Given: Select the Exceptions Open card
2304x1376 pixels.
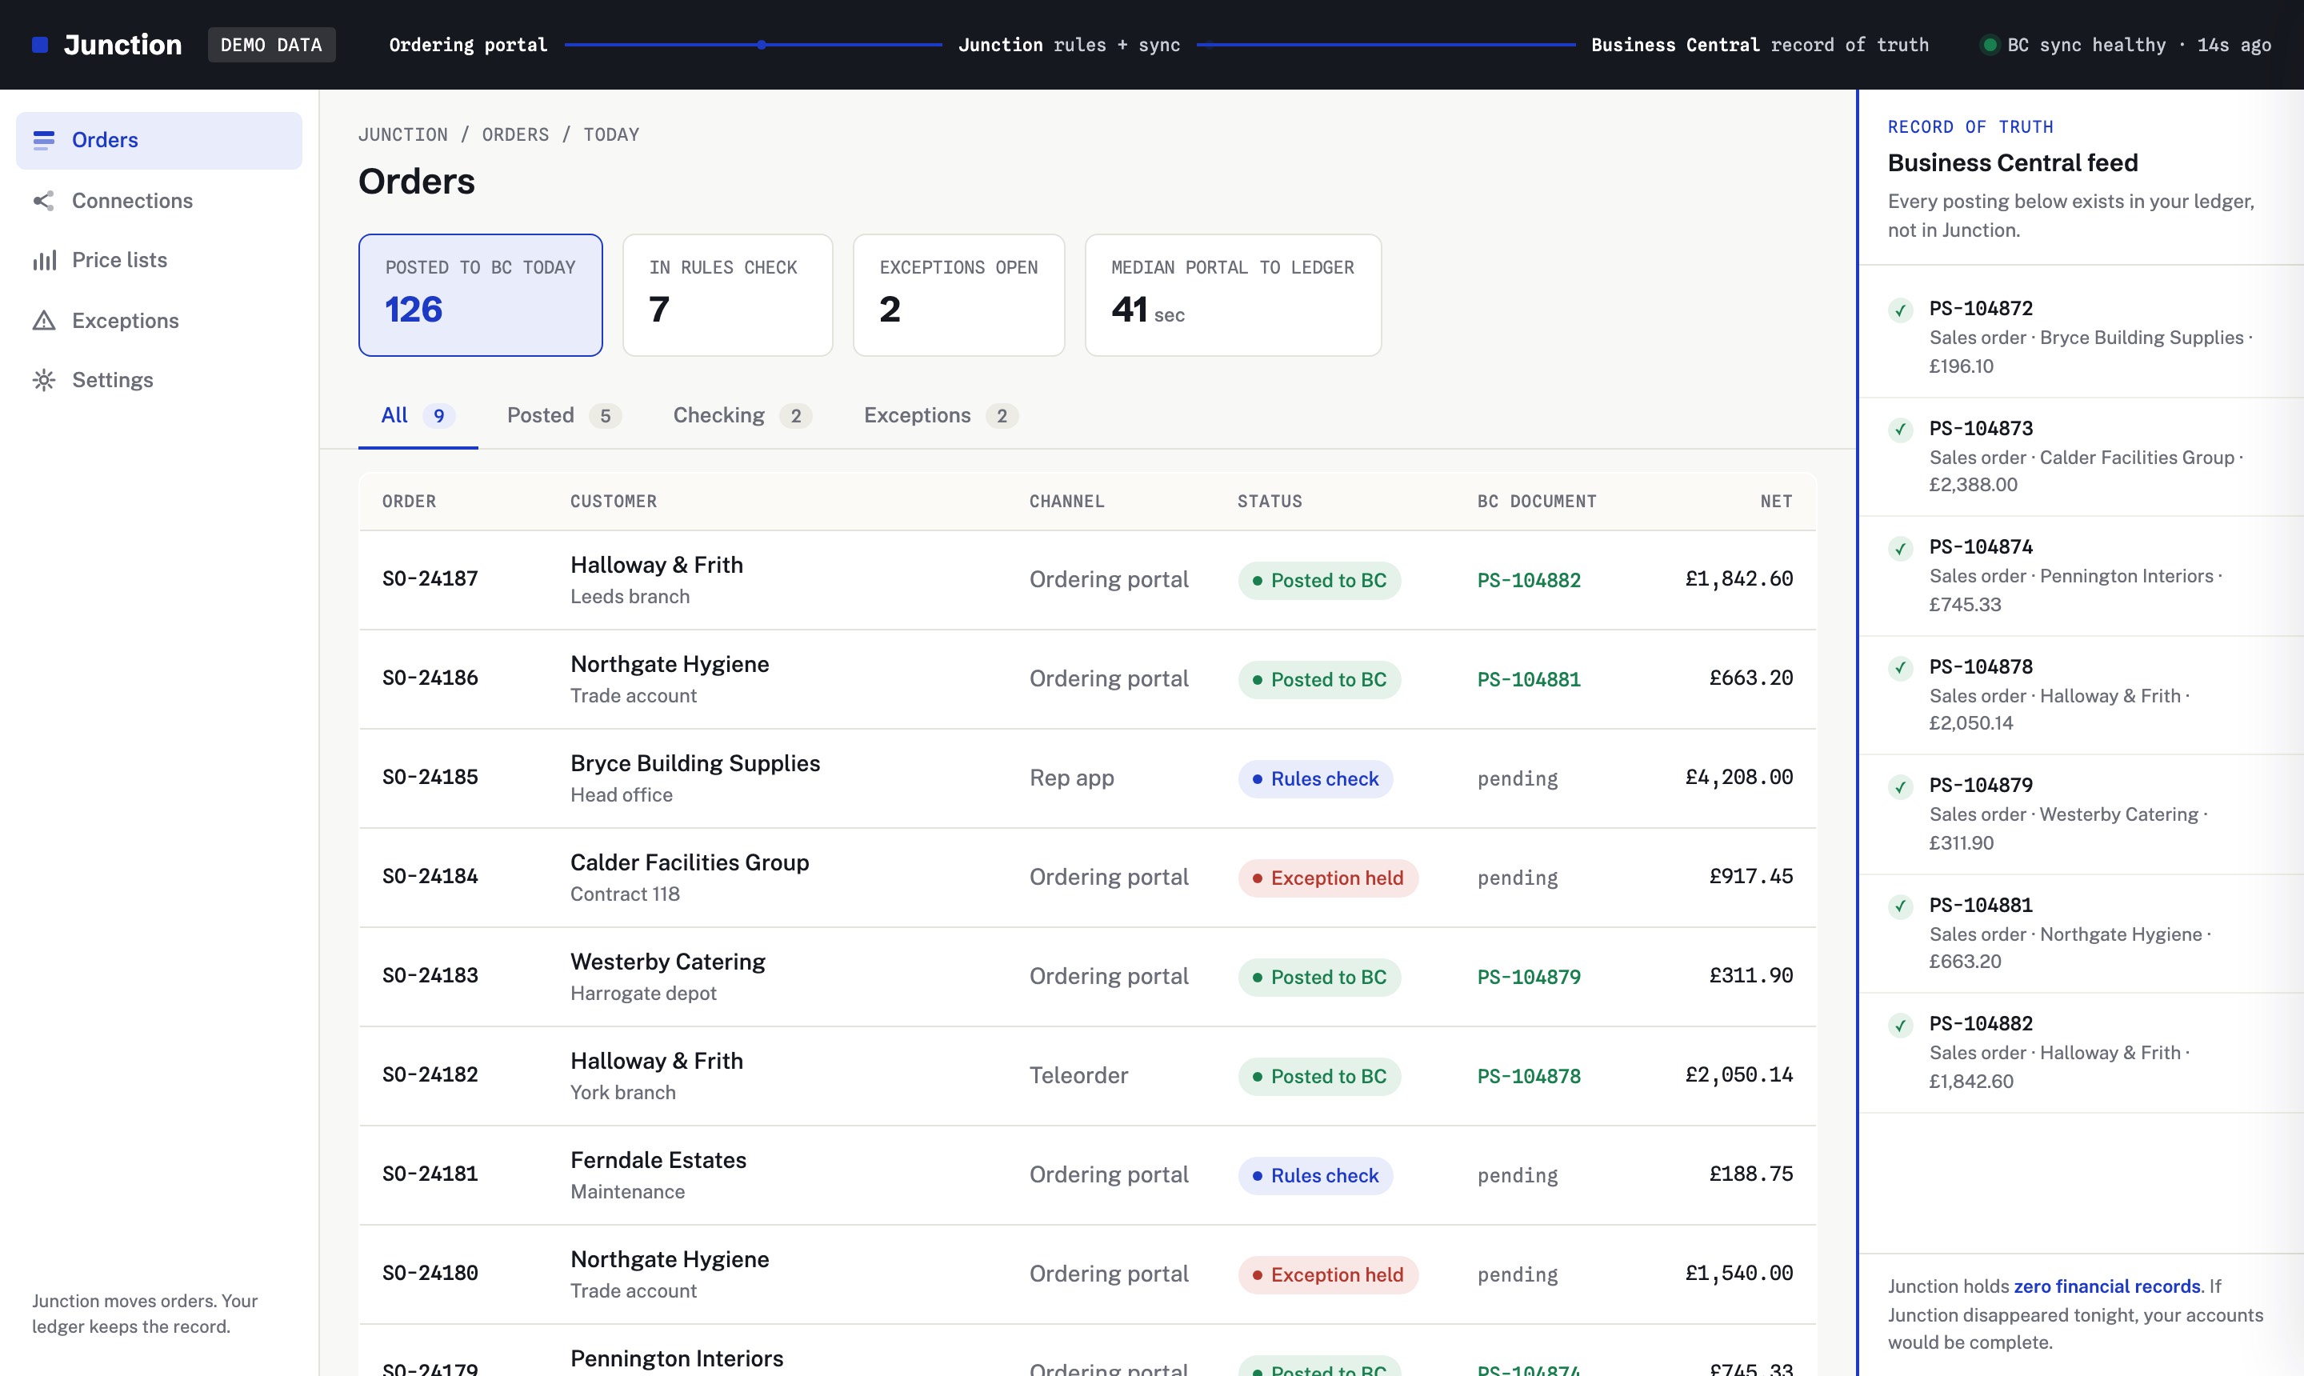Looking at the screenshot, I should (958, 295).
